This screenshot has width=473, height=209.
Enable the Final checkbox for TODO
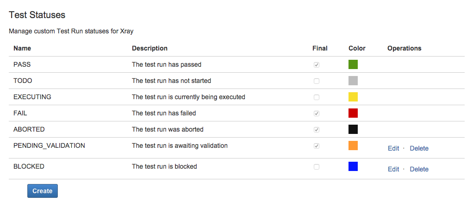317,81
